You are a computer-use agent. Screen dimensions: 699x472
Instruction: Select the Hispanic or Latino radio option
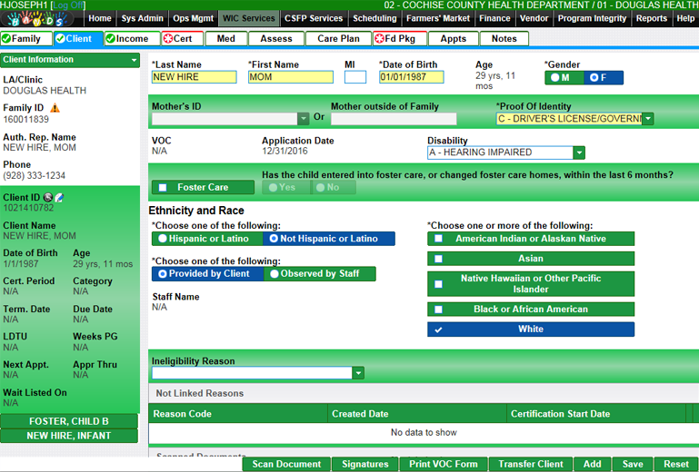163,239
